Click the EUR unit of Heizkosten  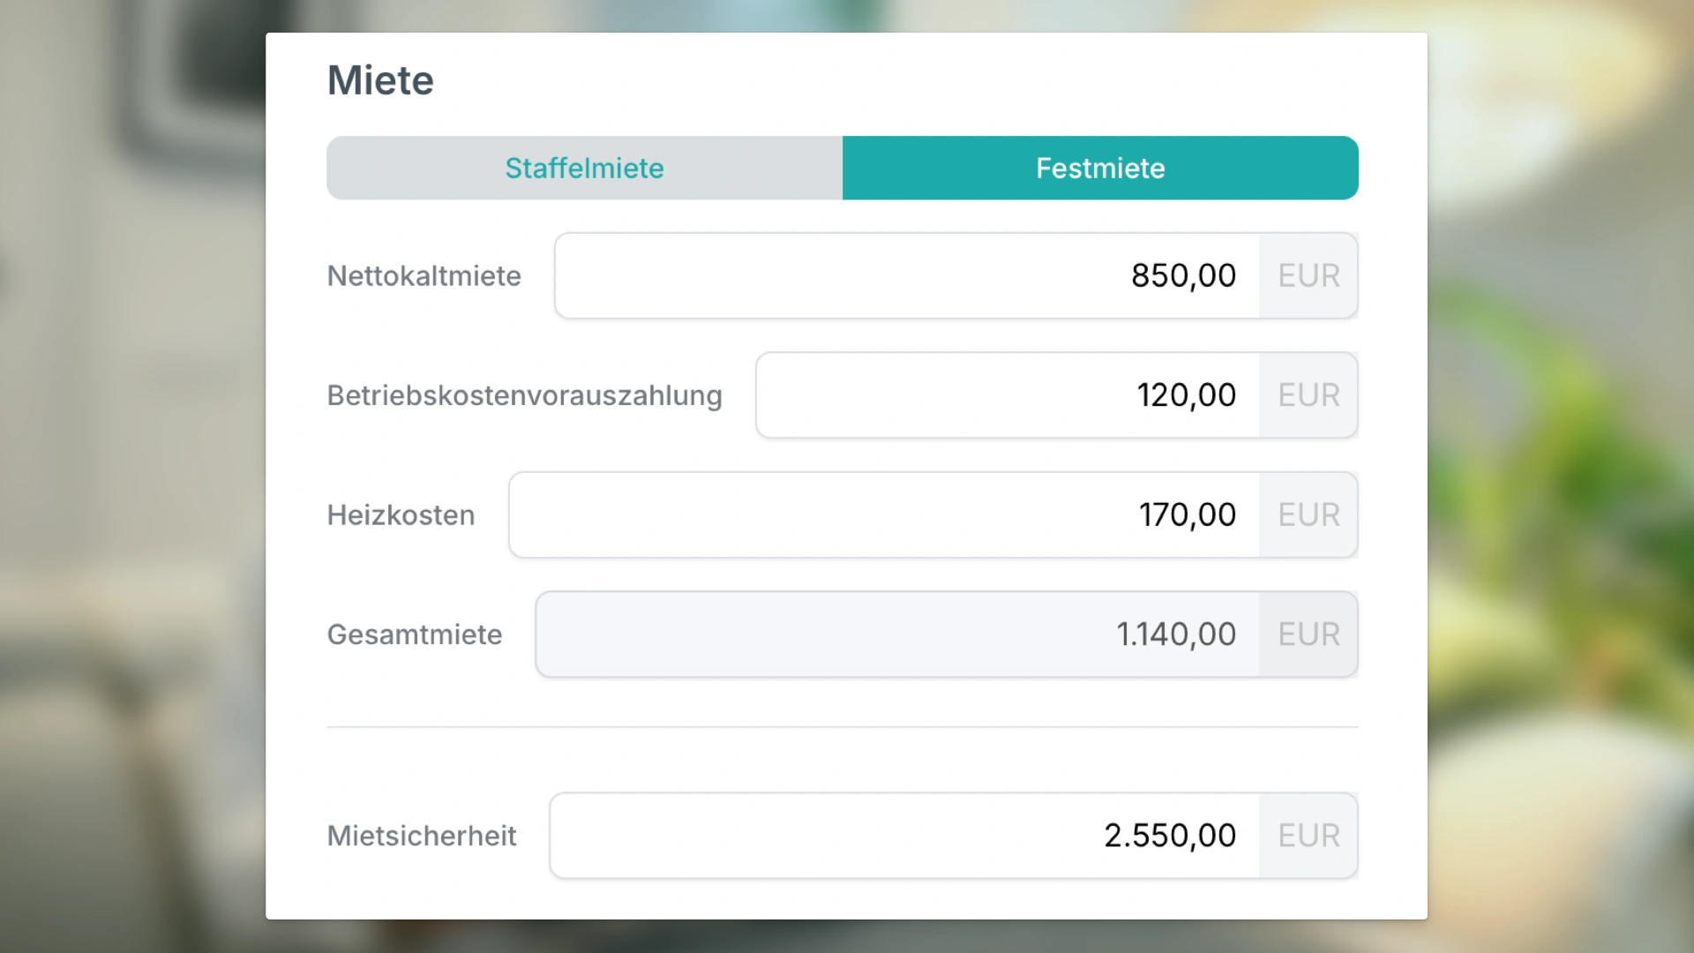pyautogui.click(x=1308, y=514)
